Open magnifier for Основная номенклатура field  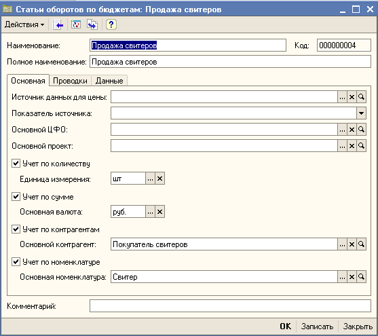(x=361, y=277)
